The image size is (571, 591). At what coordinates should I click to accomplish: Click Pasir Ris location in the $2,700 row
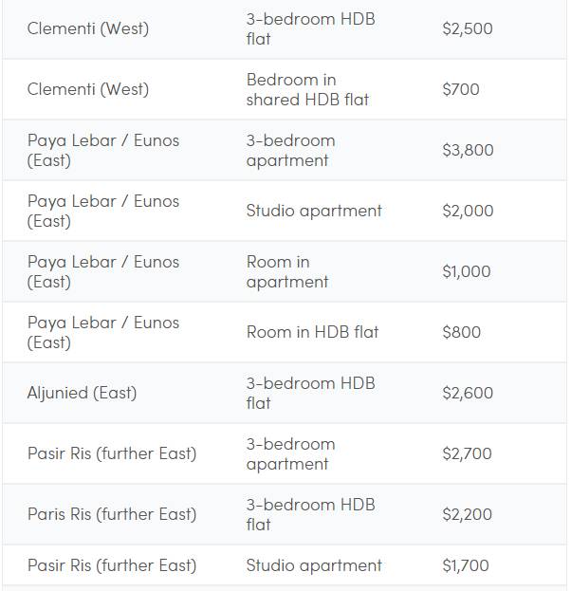pyautogui.click(x=112, y=453)
